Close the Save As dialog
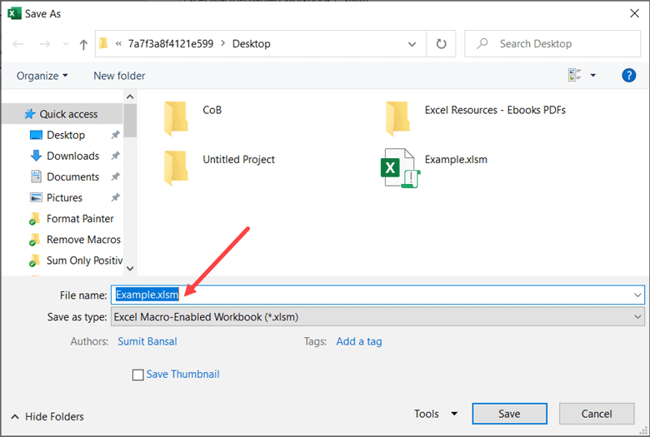650x437 pixels. [634, 13]
